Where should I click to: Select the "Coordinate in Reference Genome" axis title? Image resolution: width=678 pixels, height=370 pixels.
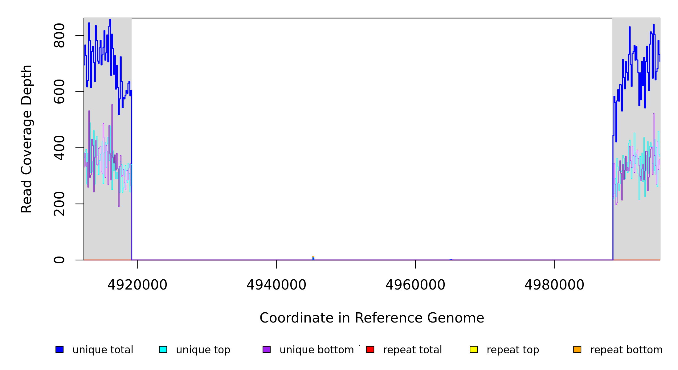[x=372, y=318]
